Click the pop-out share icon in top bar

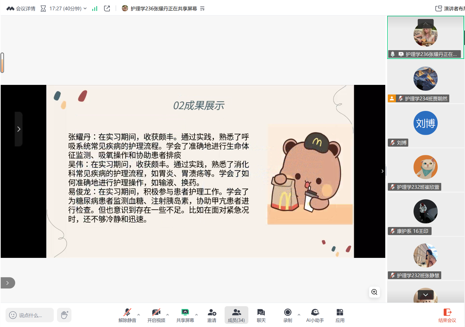pos(107,9)
